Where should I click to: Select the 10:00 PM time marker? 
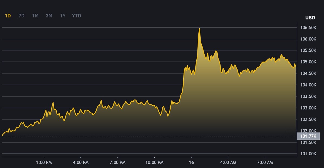tap(154, 163)
